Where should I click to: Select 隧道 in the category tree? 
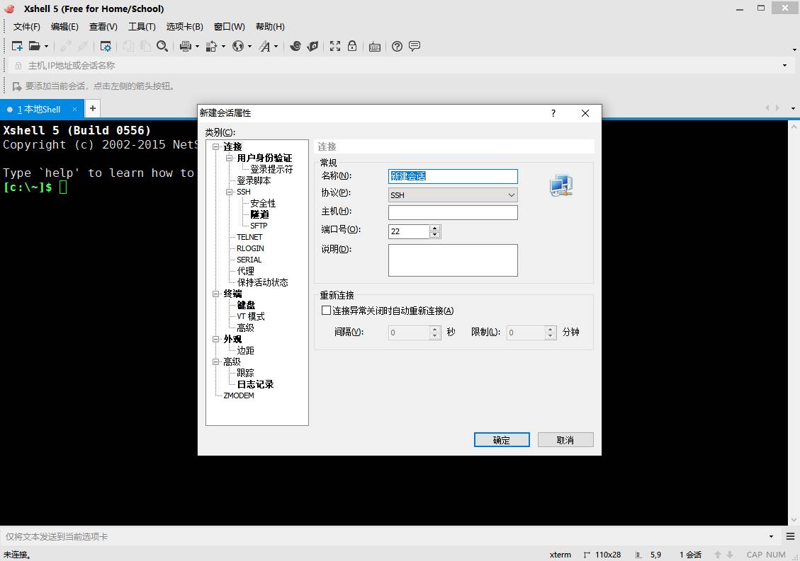259,214
